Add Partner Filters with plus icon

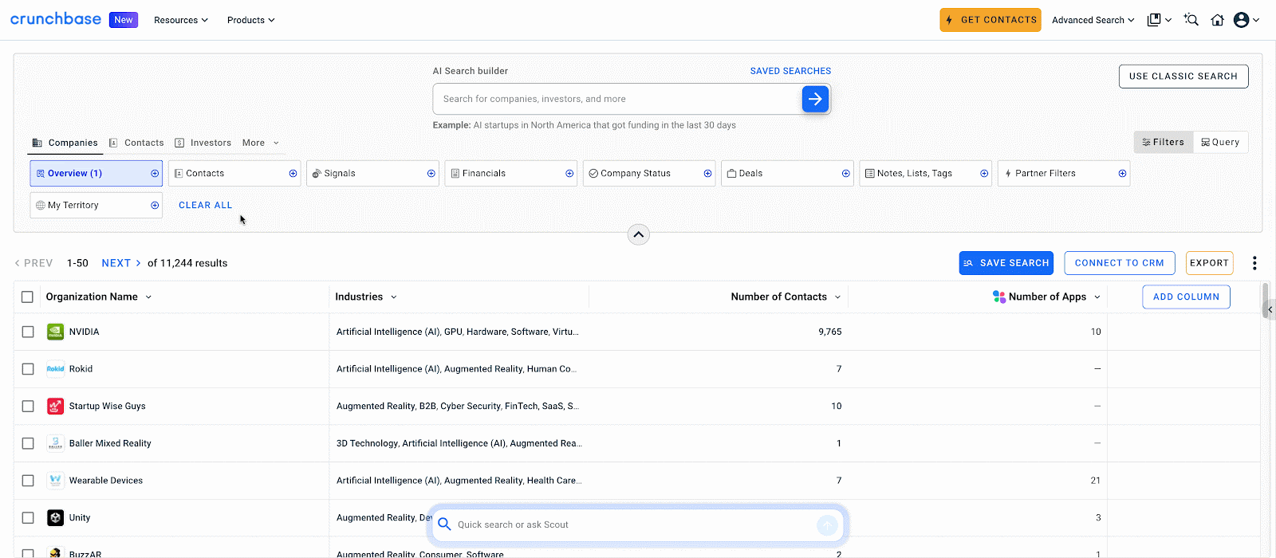click(1122, 173)
